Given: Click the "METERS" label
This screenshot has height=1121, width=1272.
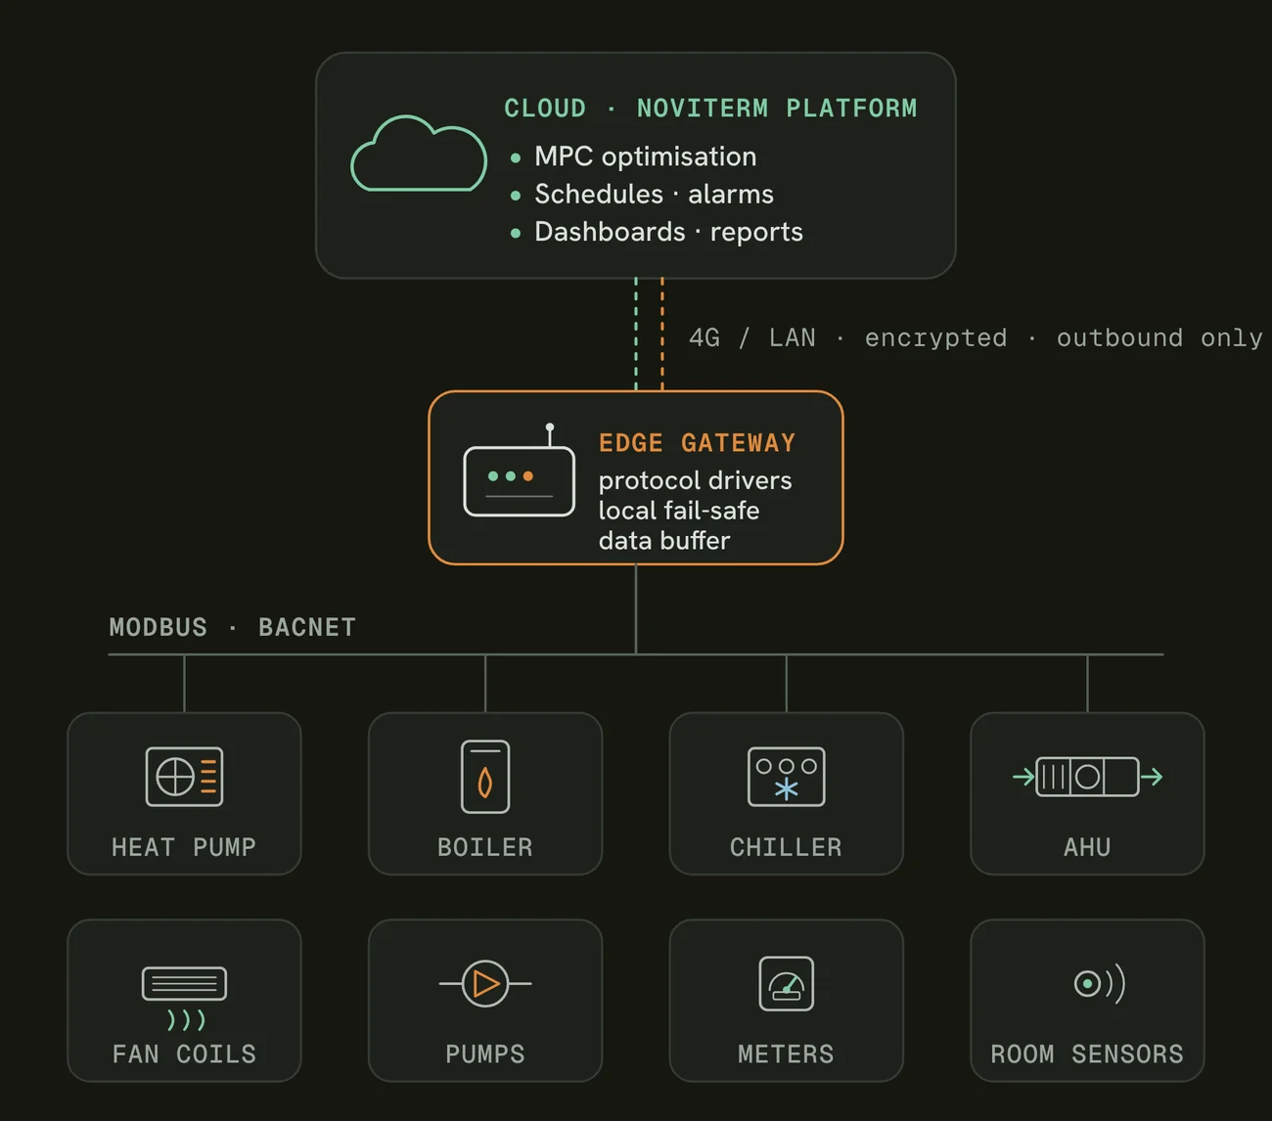Looking at the screenshot, I should click(787, 1054).
